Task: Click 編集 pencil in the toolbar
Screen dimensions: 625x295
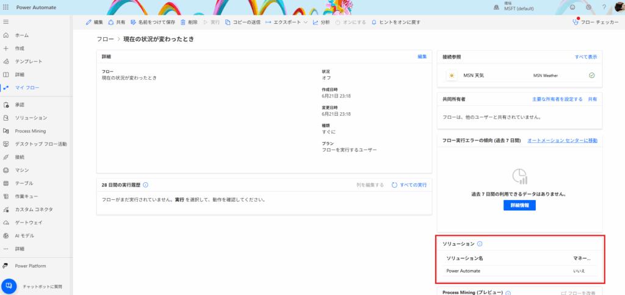Action: click(95, 23)
